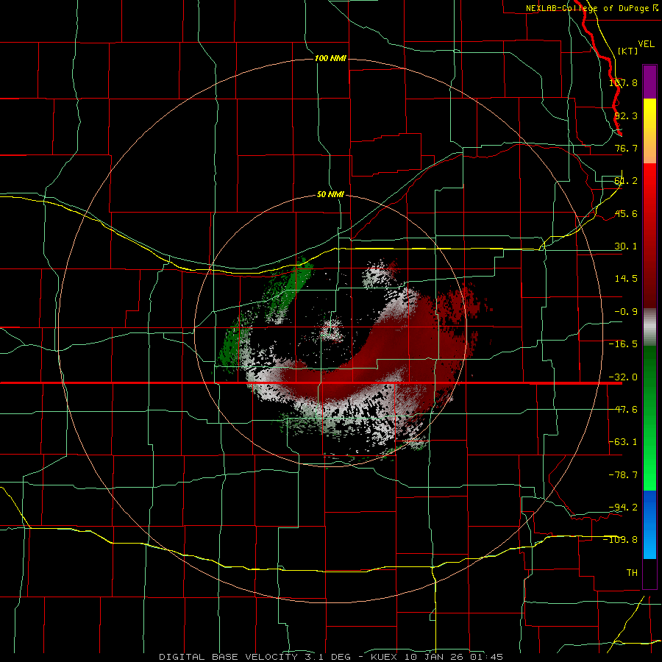Select the 76.7 scale value
Image resolution: width=662 pixels, height=662 pixels.
626,148
